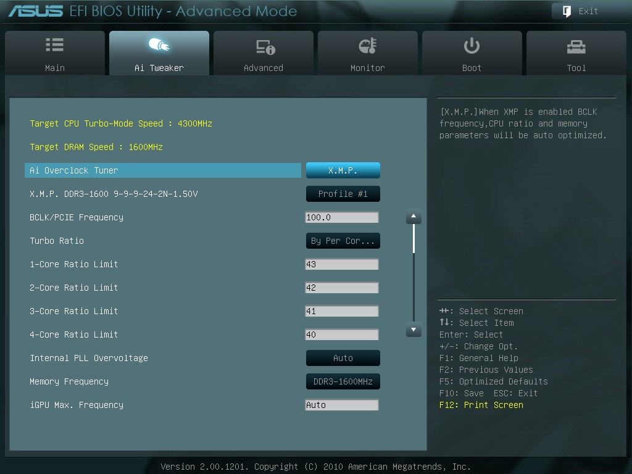Click iGPU Max. Frequency Auto field

[x=342, y=405]
